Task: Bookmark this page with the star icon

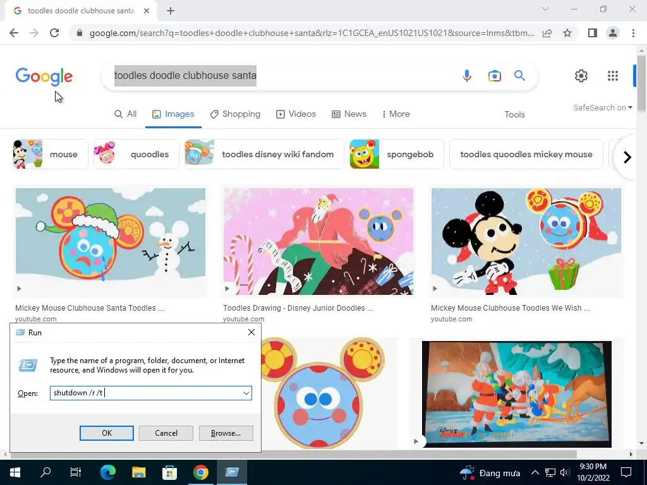Action: (567, 33)
